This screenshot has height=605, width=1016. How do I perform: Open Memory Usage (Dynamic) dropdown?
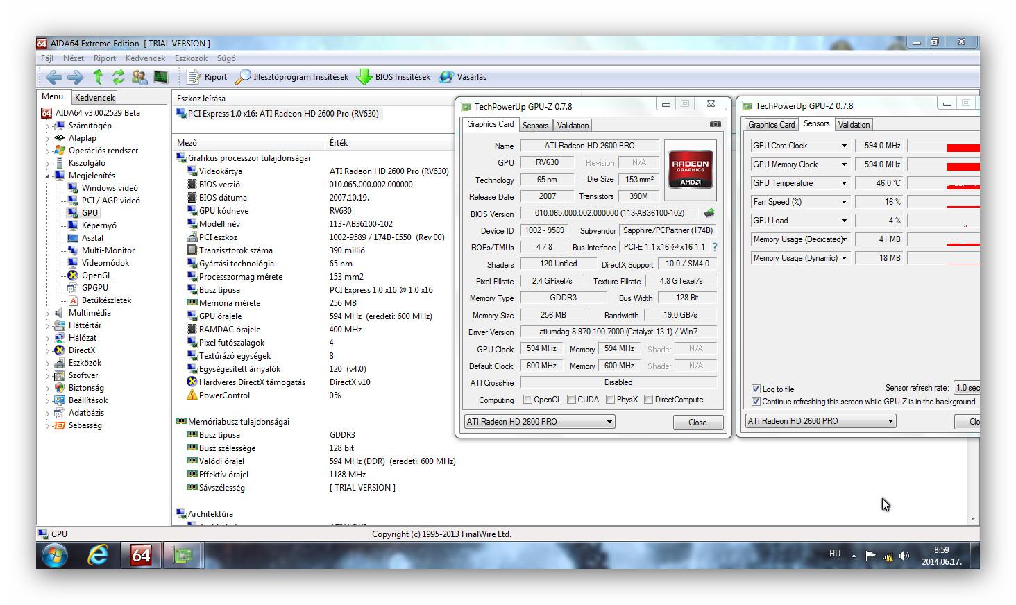point(844,258)
